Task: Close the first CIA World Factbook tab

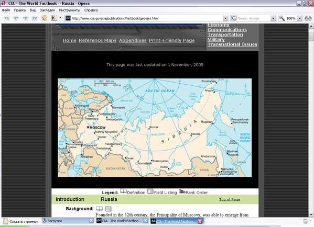Action: 146,221
